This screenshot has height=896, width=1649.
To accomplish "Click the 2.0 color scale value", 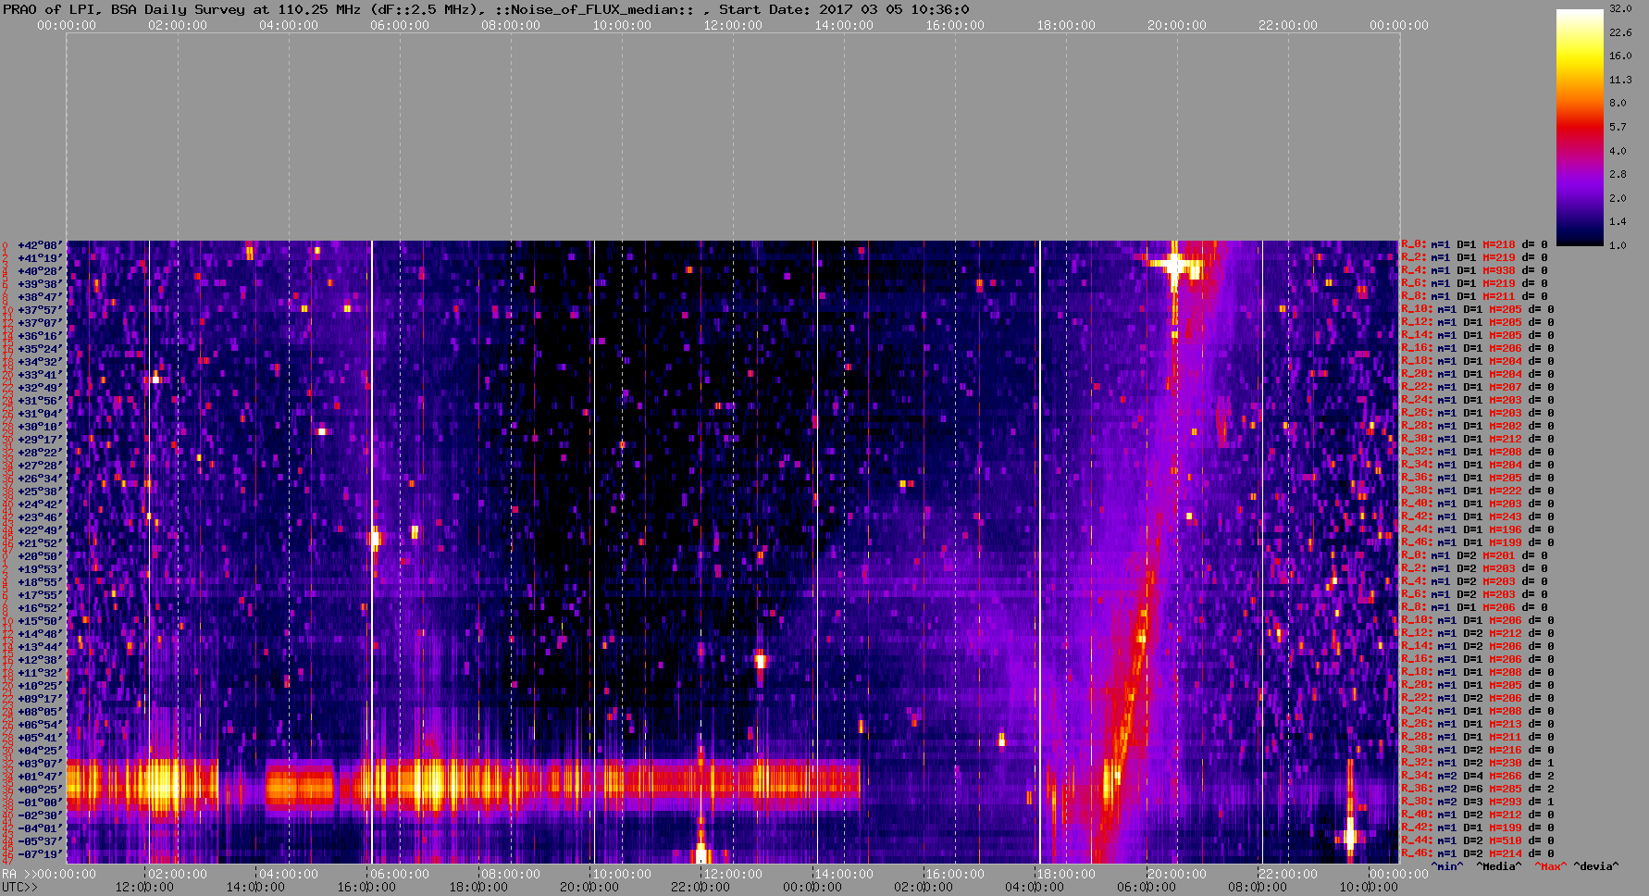I will 1618,198.
